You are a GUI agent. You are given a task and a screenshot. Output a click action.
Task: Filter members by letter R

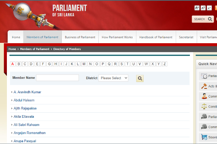click(115, 64)
